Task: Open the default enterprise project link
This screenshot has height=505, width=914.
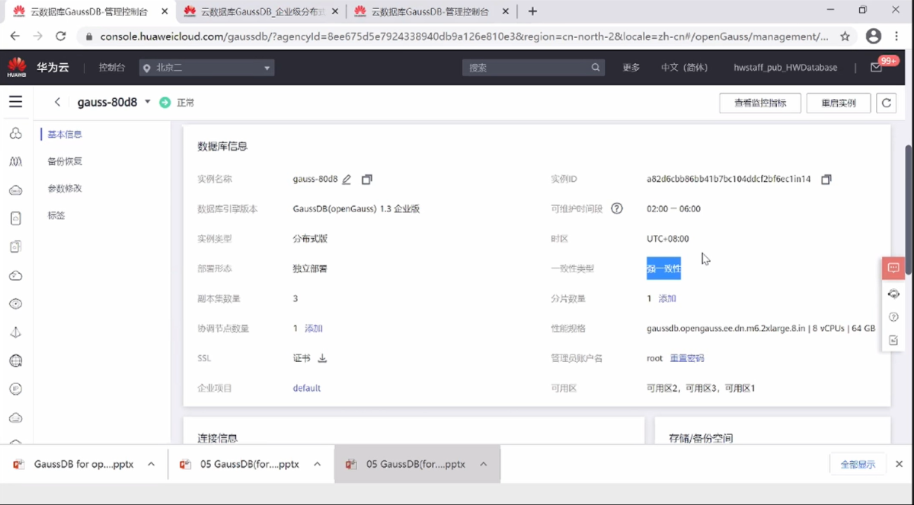Action: pos(307,389)
